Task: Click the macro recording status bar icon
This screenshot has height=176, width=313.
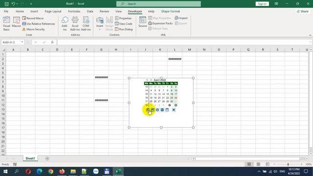Action: (x=15, y=164)
